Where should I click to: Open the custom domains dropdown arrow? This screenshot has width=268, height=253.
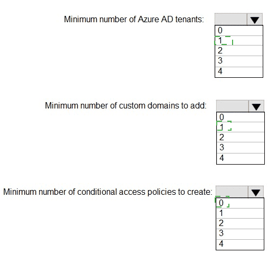pyautogui.click(x=256, y=106)
